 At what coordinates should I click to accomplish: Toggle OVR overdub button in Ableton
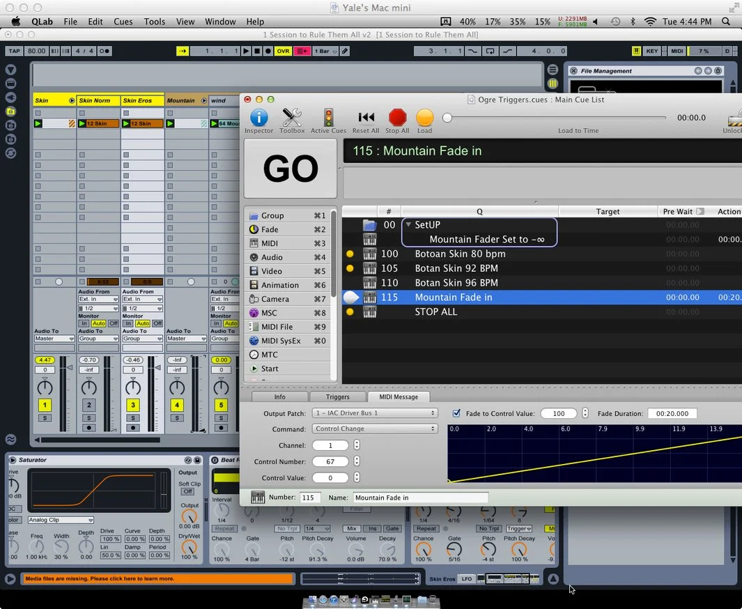point(283,51)
